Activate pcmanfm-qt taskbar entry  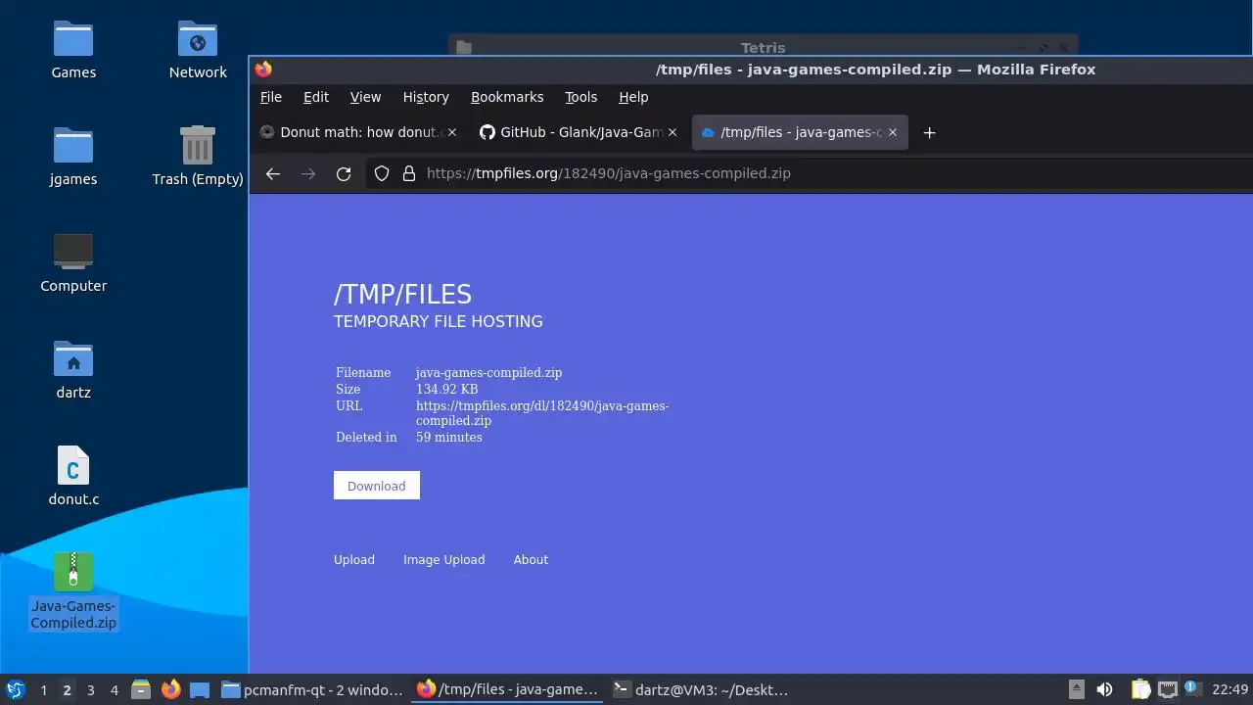[x=312, y=689]
